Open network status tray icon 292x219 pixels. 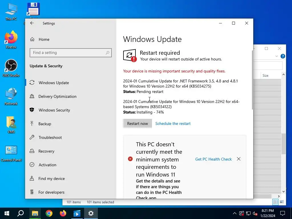pos(248,213)
